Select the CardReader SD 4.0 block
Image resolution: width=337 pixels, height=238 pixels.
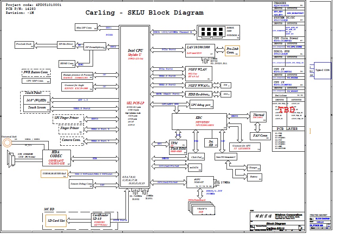(101, 220)
